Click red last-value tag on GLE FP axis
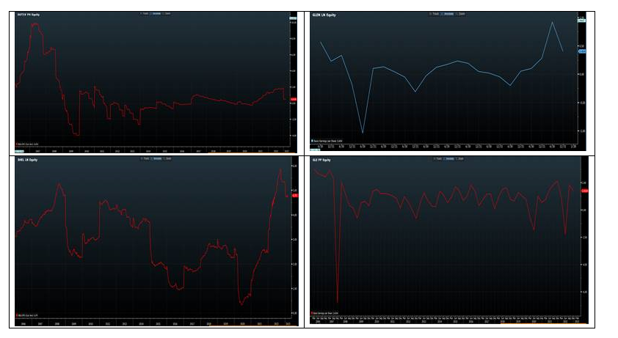 click(x=584, y=191)
